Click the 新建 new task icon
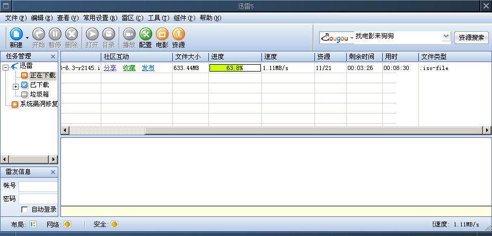The image size is (492, 236). click(16, 34)
